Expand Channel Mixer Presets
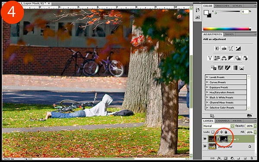The image size is (259, 162). 207,102
